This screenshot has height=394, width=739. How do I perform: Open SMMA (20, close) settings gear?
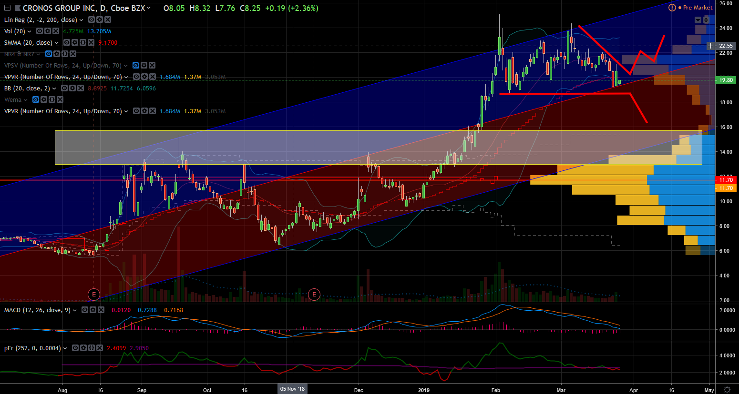75,42
